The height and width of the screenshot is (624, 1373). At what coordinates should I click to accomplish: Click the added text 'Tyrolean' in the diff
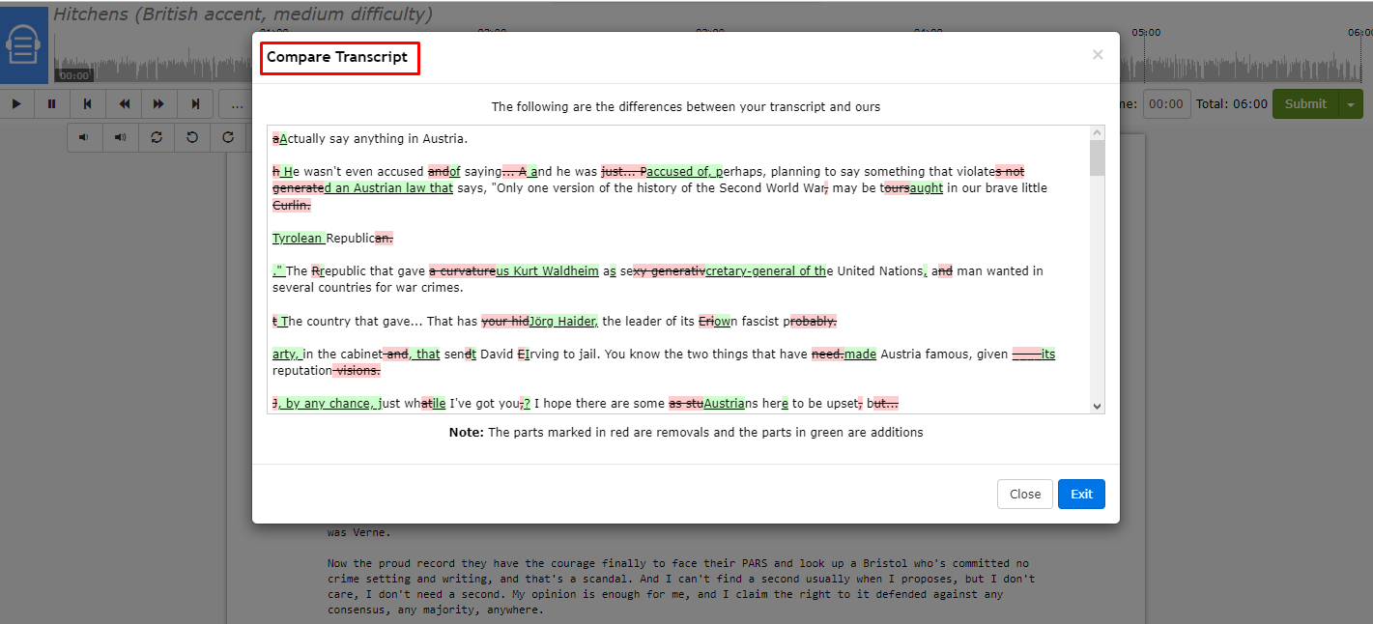298,238
